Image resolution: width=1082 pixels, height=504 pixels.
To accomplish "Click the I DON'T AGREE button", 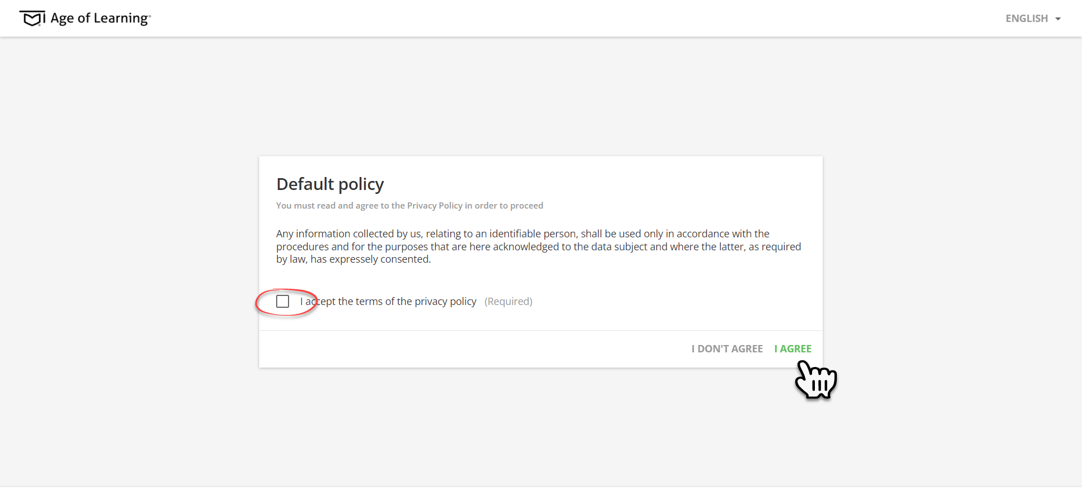I will click(x=727, y=349).
